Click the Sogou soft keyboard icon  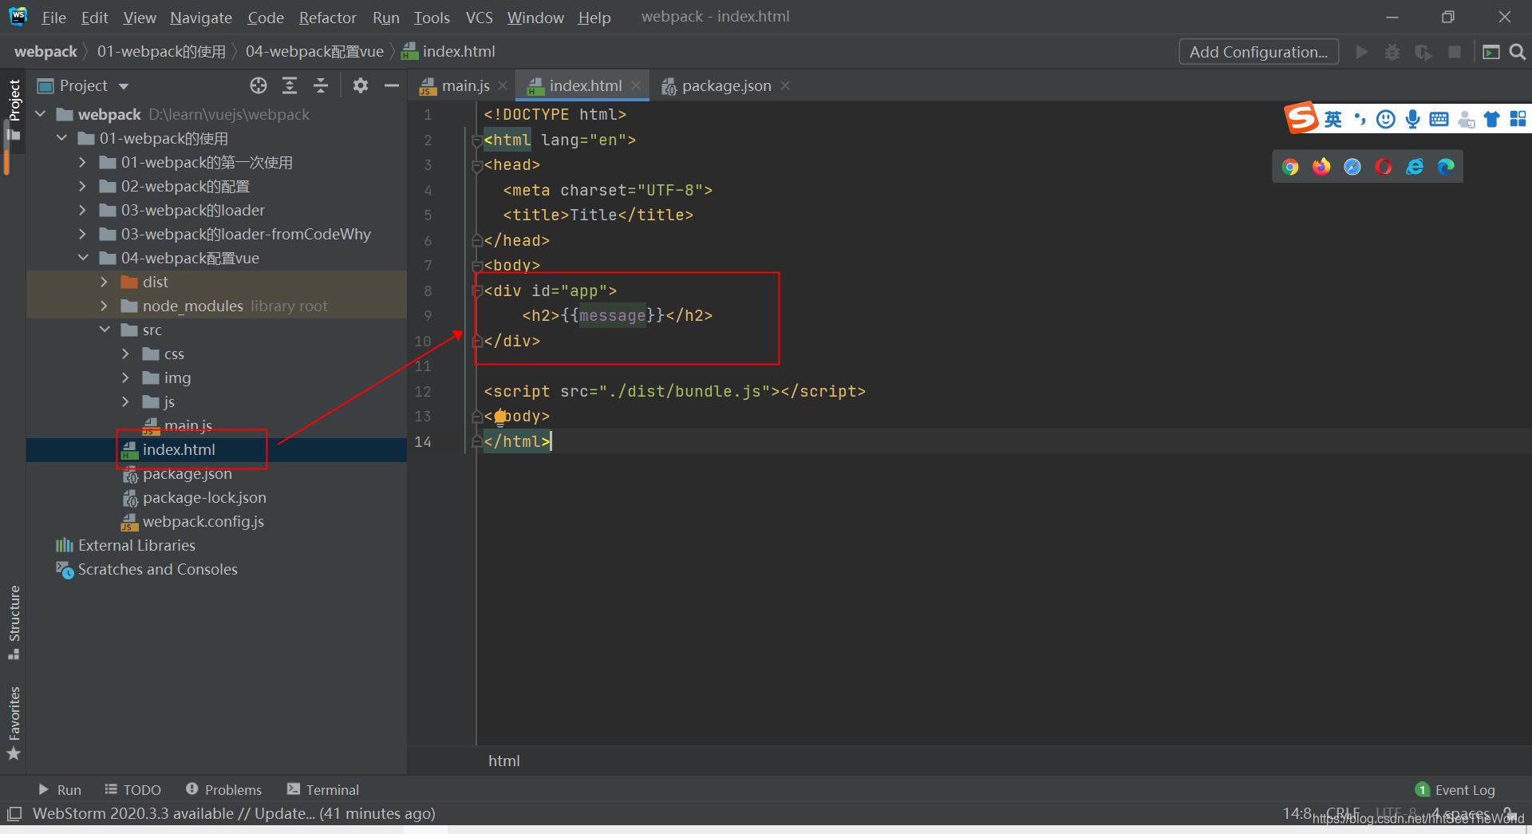tap(1439, 119)
